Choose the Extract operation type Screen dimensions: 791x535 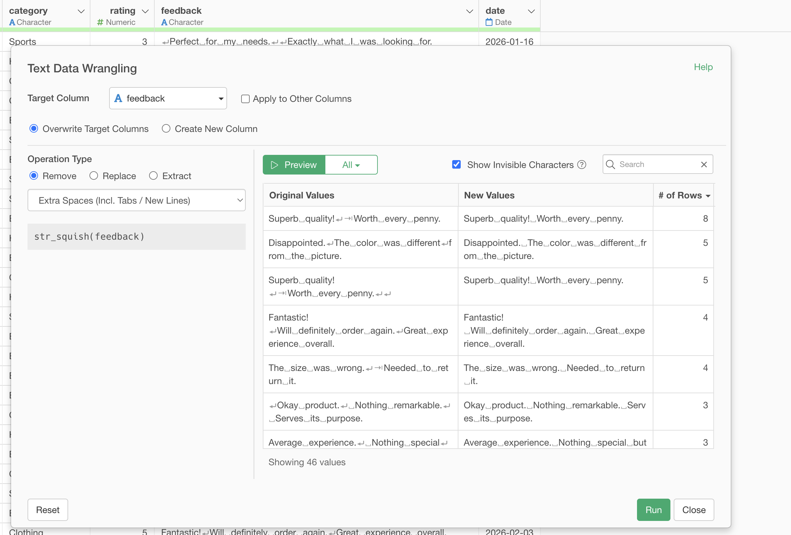(x=153, y=176)
